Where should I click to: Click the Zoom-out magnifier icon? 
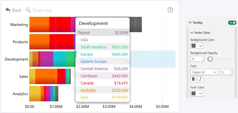(x=28, y=10)
